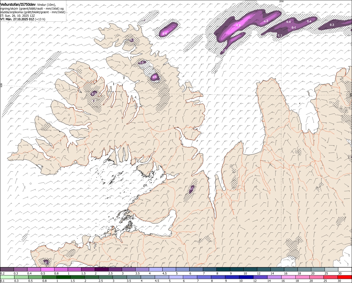Image resolution: width=352 pixels, height=283 pixels.
Task: Pick the palest green swatch starting at 0.1
Action: 7,277
